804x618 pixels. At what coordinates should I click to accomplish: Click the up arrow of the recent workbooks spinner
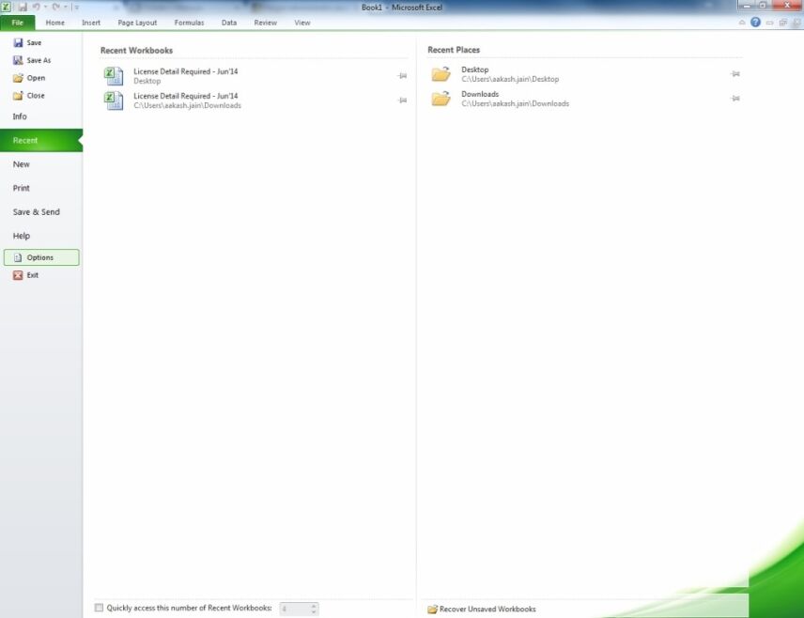tap(314, 605)
